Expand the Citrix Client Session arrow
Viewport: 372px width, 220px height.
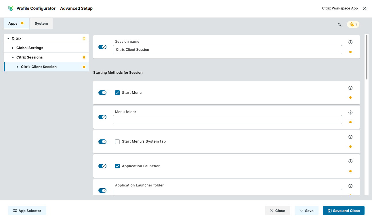click(x=18, y=67)
